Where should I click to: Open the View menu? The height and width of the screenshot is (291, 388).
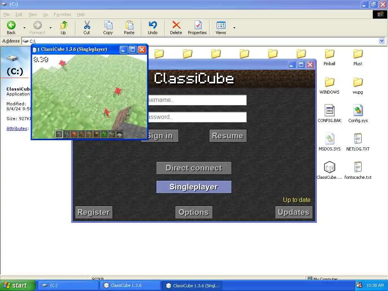33,14
